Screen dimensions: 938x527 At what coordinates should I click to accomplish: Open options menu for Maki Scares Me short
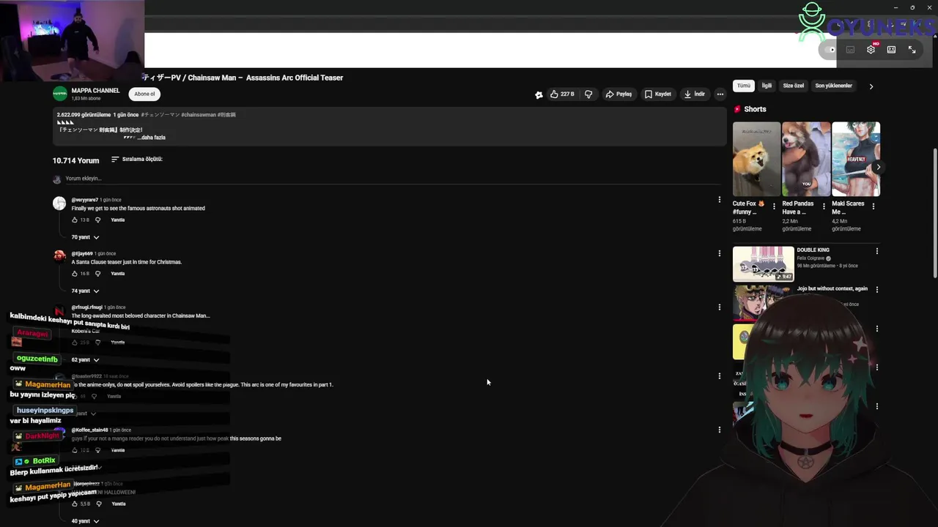click(873, 206)
